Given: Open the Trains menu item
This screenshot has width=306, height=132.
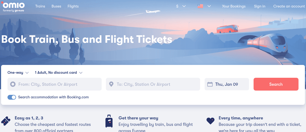Looking at the screenshot, I should point(40,6).
